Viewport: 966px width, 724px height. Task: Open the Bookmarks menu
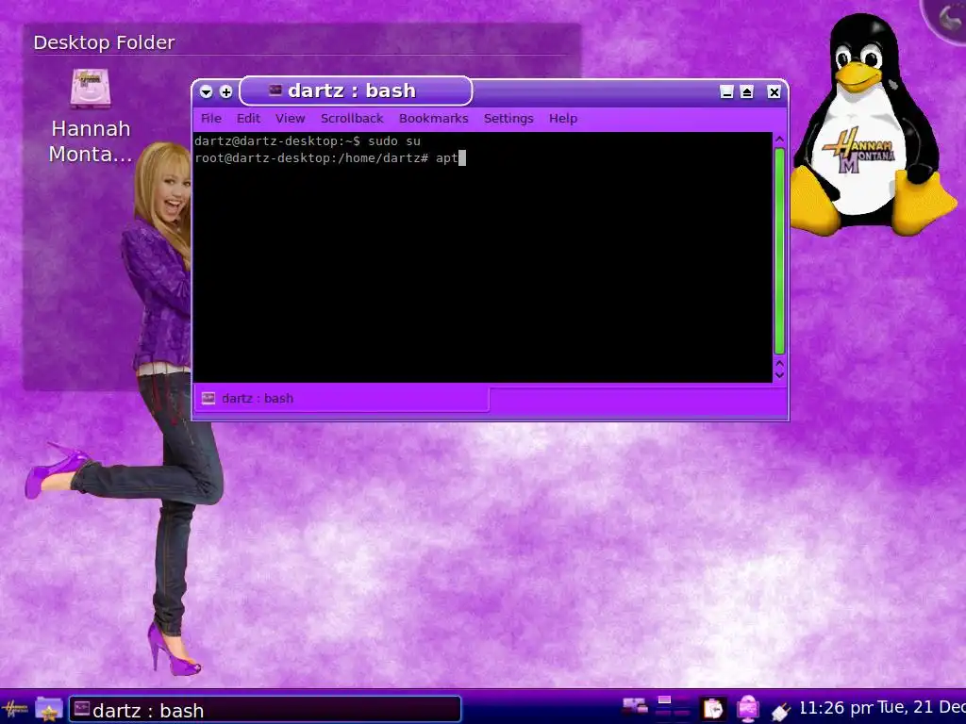tap(434, 118)
